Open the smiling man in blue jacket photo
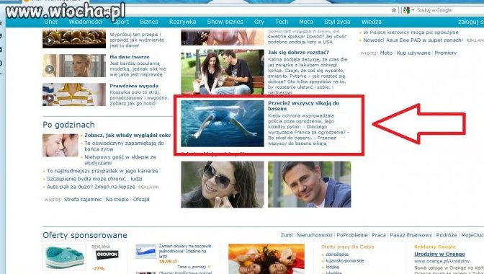484x274 pixels. [309, 184]
